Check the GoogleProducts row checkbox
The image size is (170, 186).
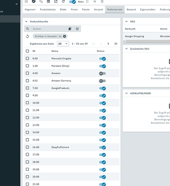click(x=28, y=88)
